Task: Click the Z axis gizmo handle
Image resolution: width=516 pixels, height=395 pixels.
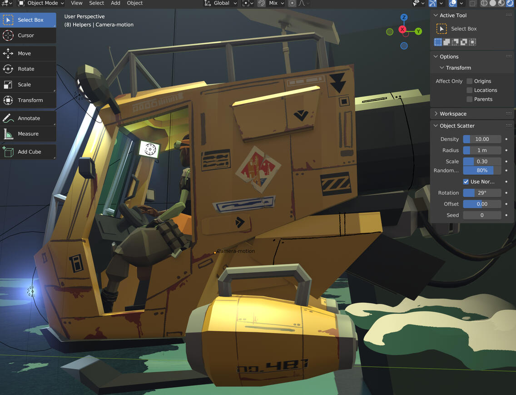Action: (404, 17)
